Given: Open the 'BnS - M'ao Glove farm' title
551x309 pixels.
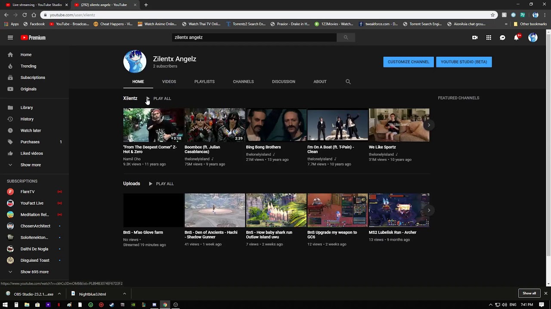Looking at the screenshot, I should coord(143,233).
